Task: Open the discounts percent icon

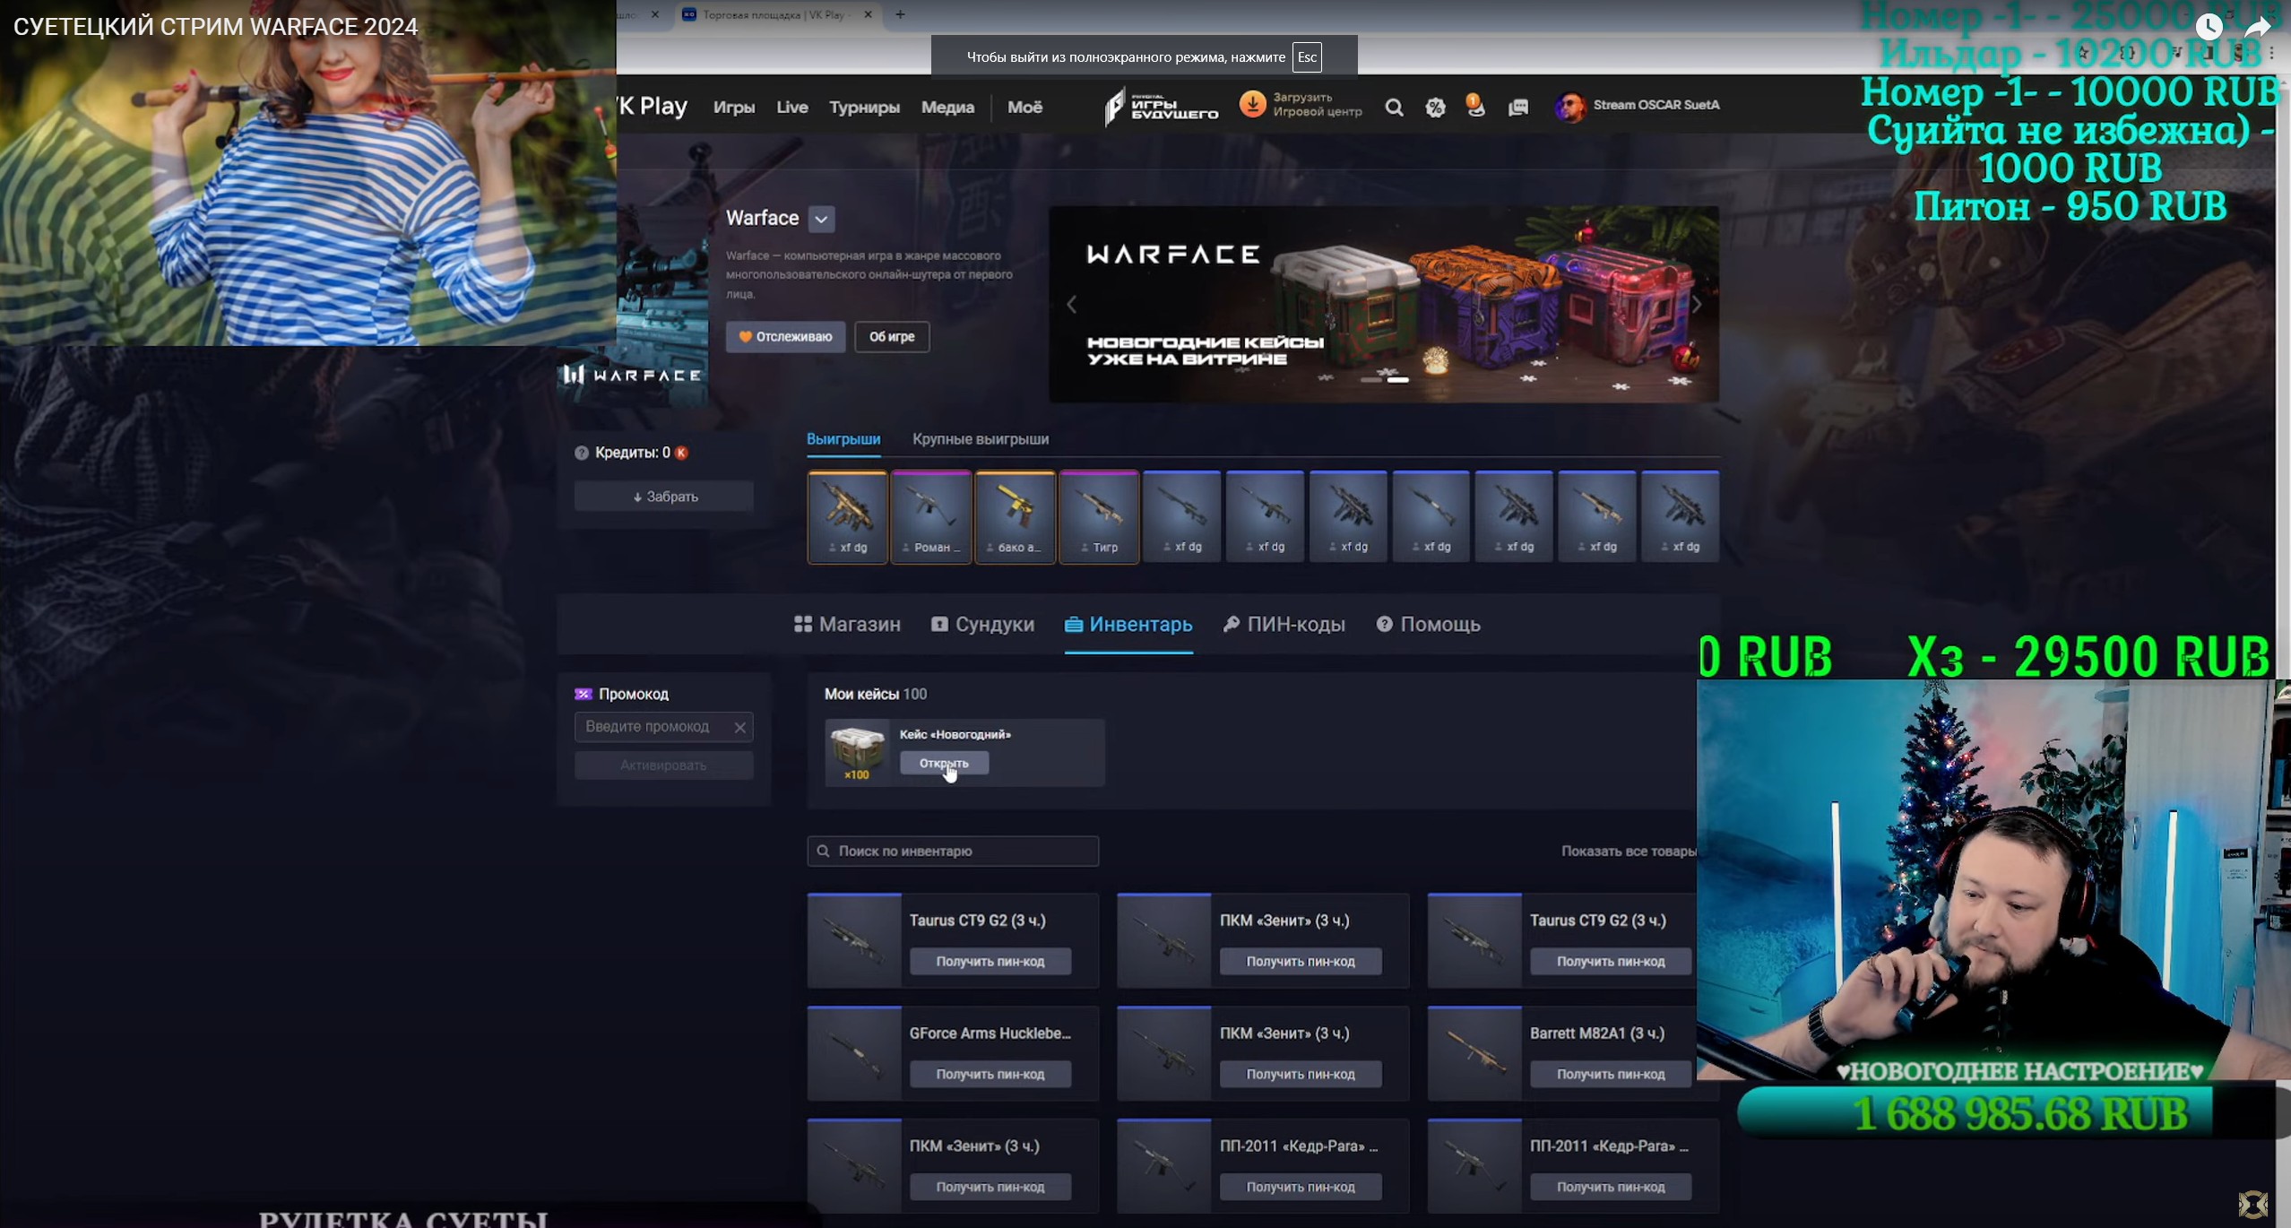Action: point(1435,108)
